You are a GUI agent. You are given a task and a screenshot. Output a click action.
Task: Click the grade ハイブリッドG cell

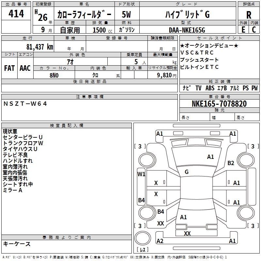[188, 14]
